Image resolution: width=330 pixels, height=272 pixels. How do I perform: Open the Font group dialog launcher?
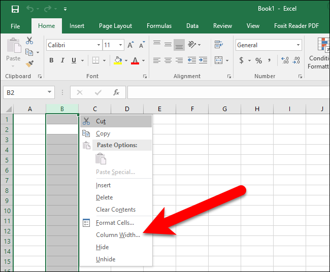point(145,76)
